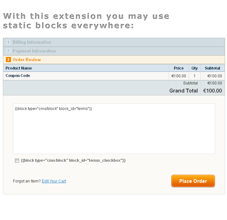Select the Subtotal column header
The width and height of the screenshot is (227, 220).
tap(212, 68)
